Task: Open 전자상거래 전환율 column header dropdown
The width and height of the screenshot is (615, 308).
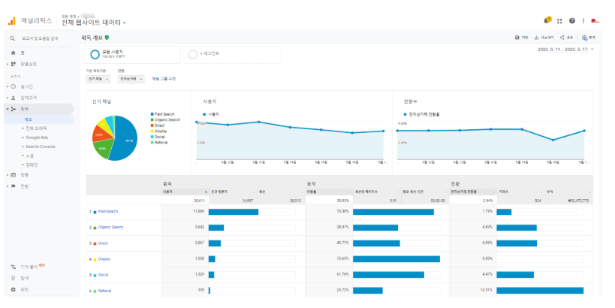Action: click(x=472, y=192)
